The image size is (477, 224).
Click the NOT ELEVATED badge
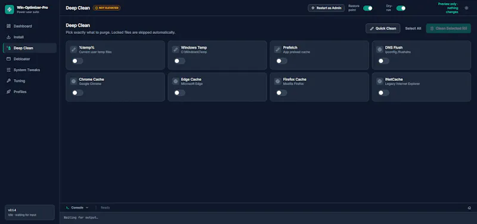[x=107, y=8]
